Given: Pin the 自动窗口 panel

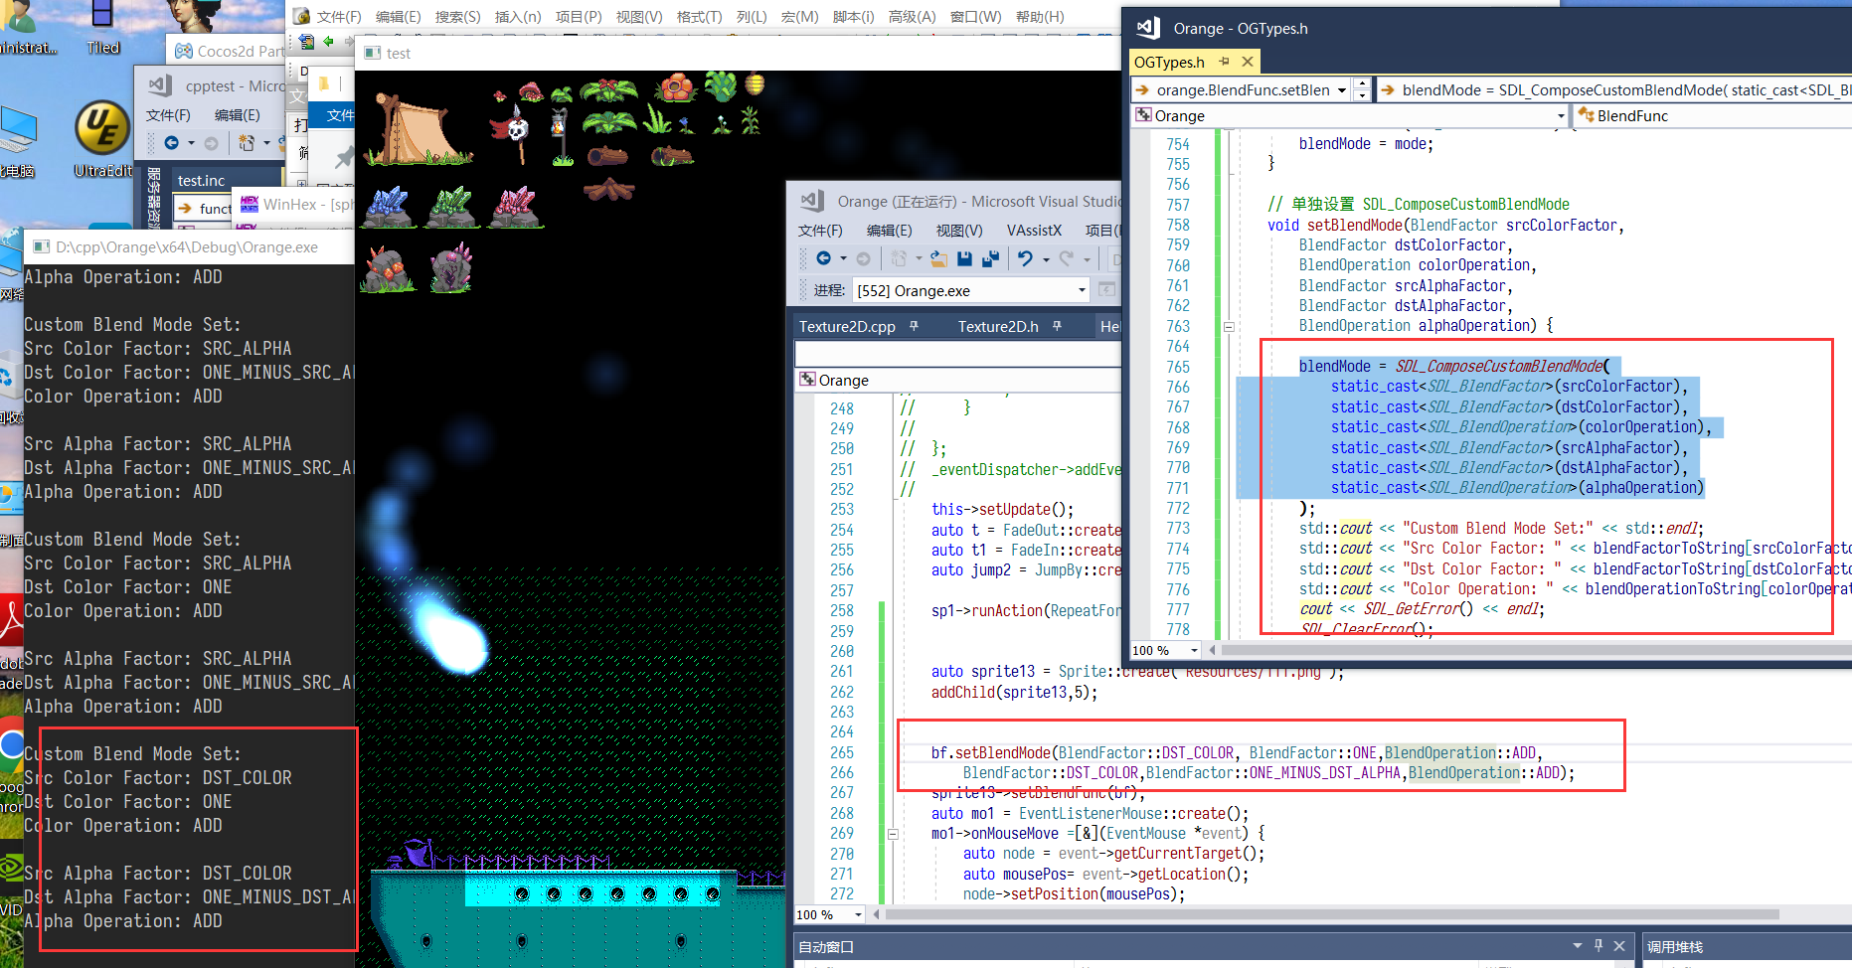Looking at the screenshot, I should (x=1599, y=946).
